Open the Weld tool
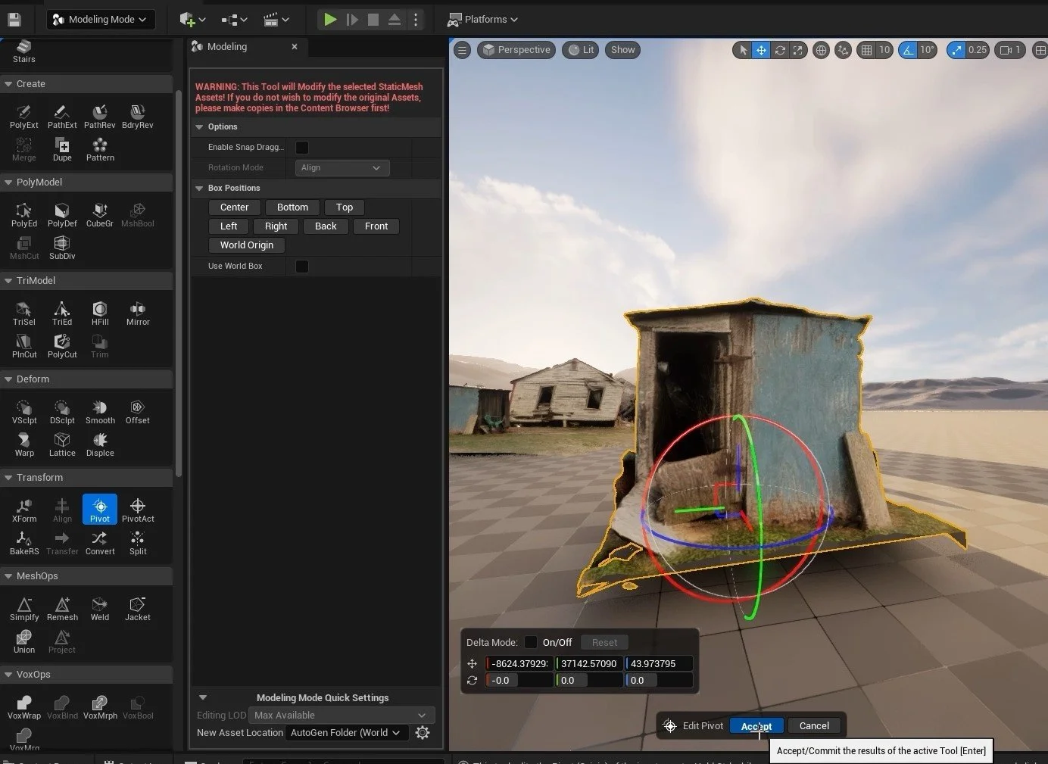 point(99,607)
